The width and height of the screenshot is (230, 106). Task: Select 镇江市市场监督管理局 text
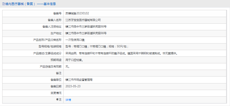tap(79, 80)
